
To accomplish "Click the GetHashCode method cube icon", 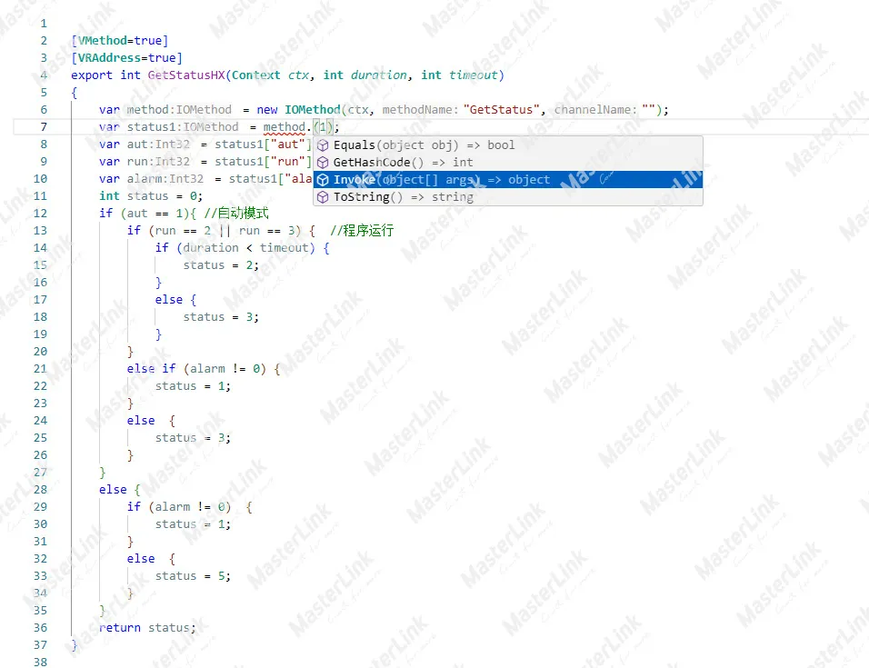I will (323, 163).
